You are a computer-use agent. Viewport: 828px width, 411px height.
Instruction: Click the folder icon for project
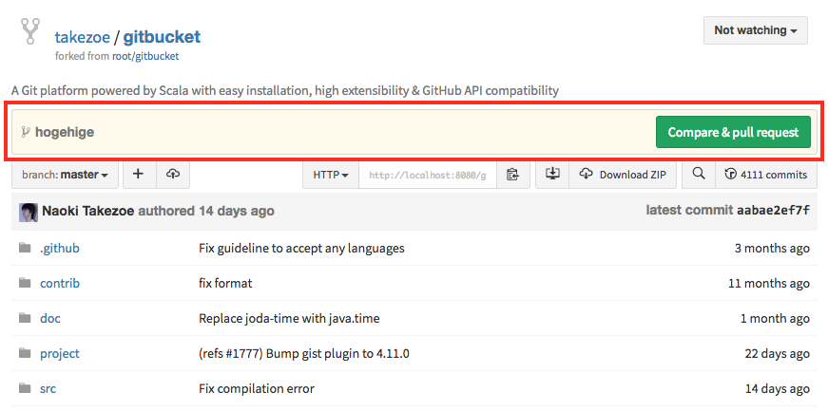25,353
